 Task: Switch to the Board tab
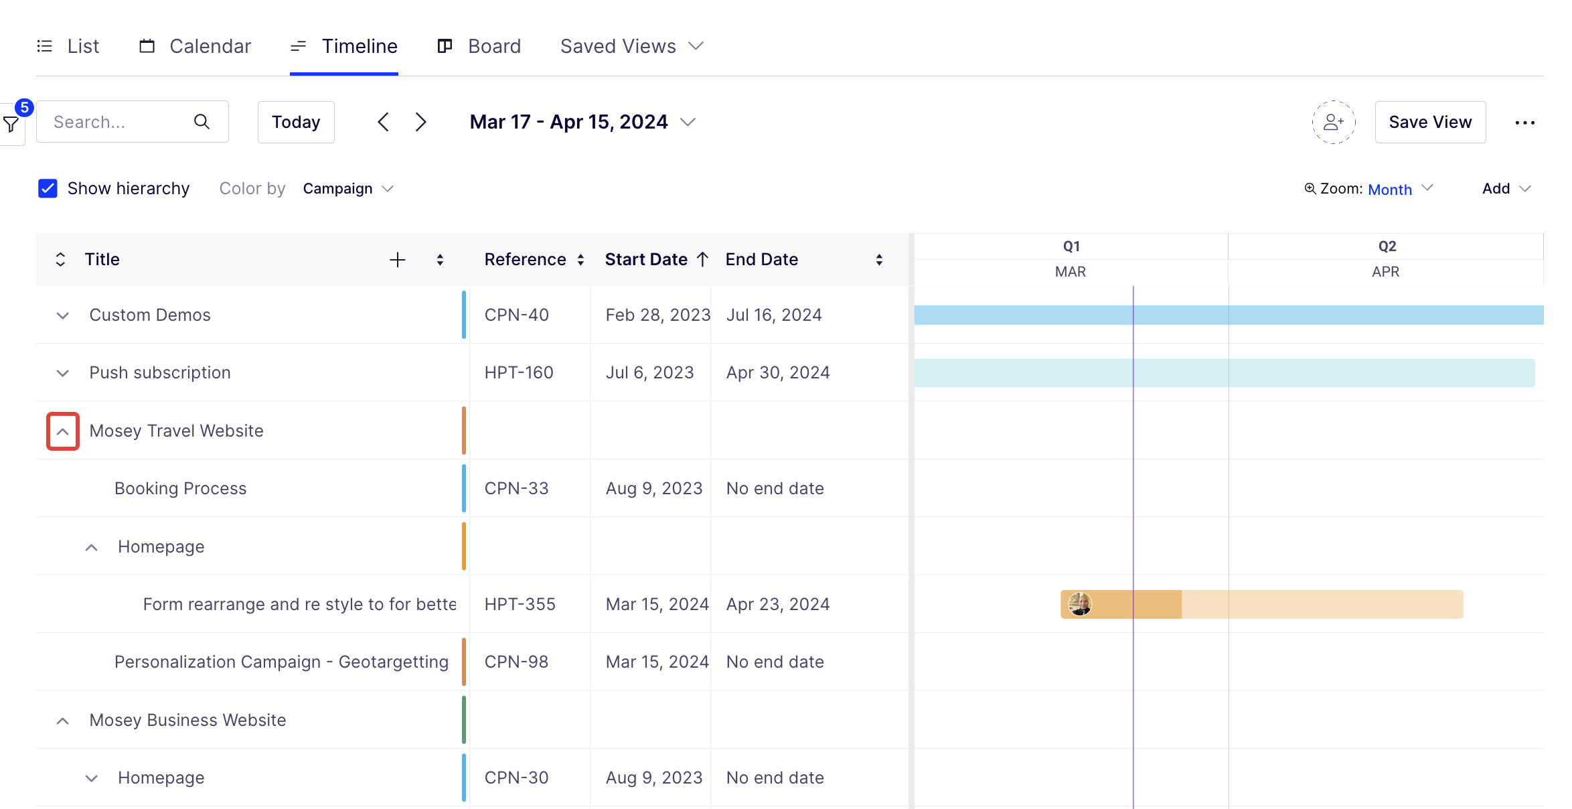[x=479, y=46]
